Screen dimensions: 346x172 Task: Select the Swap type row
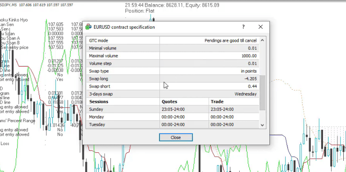173,71
